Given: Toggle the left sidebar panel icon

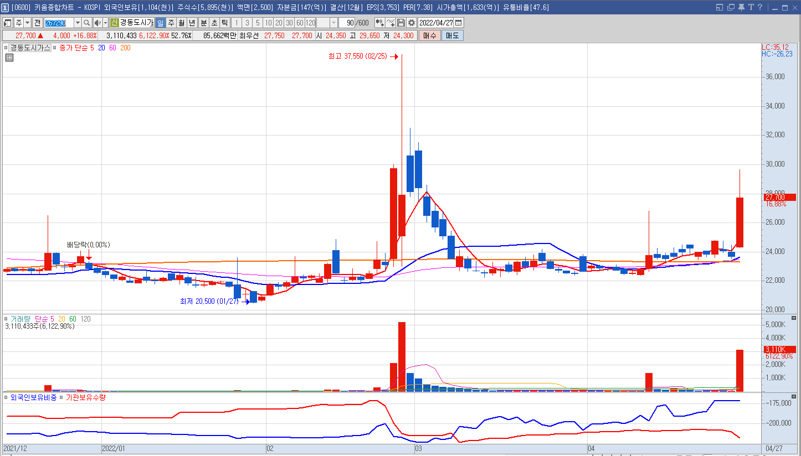Looking at the screenshot, I should (x=8, y=23).
